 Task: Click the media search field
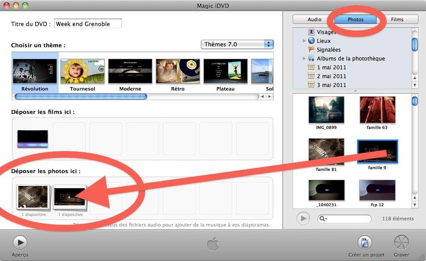pos(344,218)
